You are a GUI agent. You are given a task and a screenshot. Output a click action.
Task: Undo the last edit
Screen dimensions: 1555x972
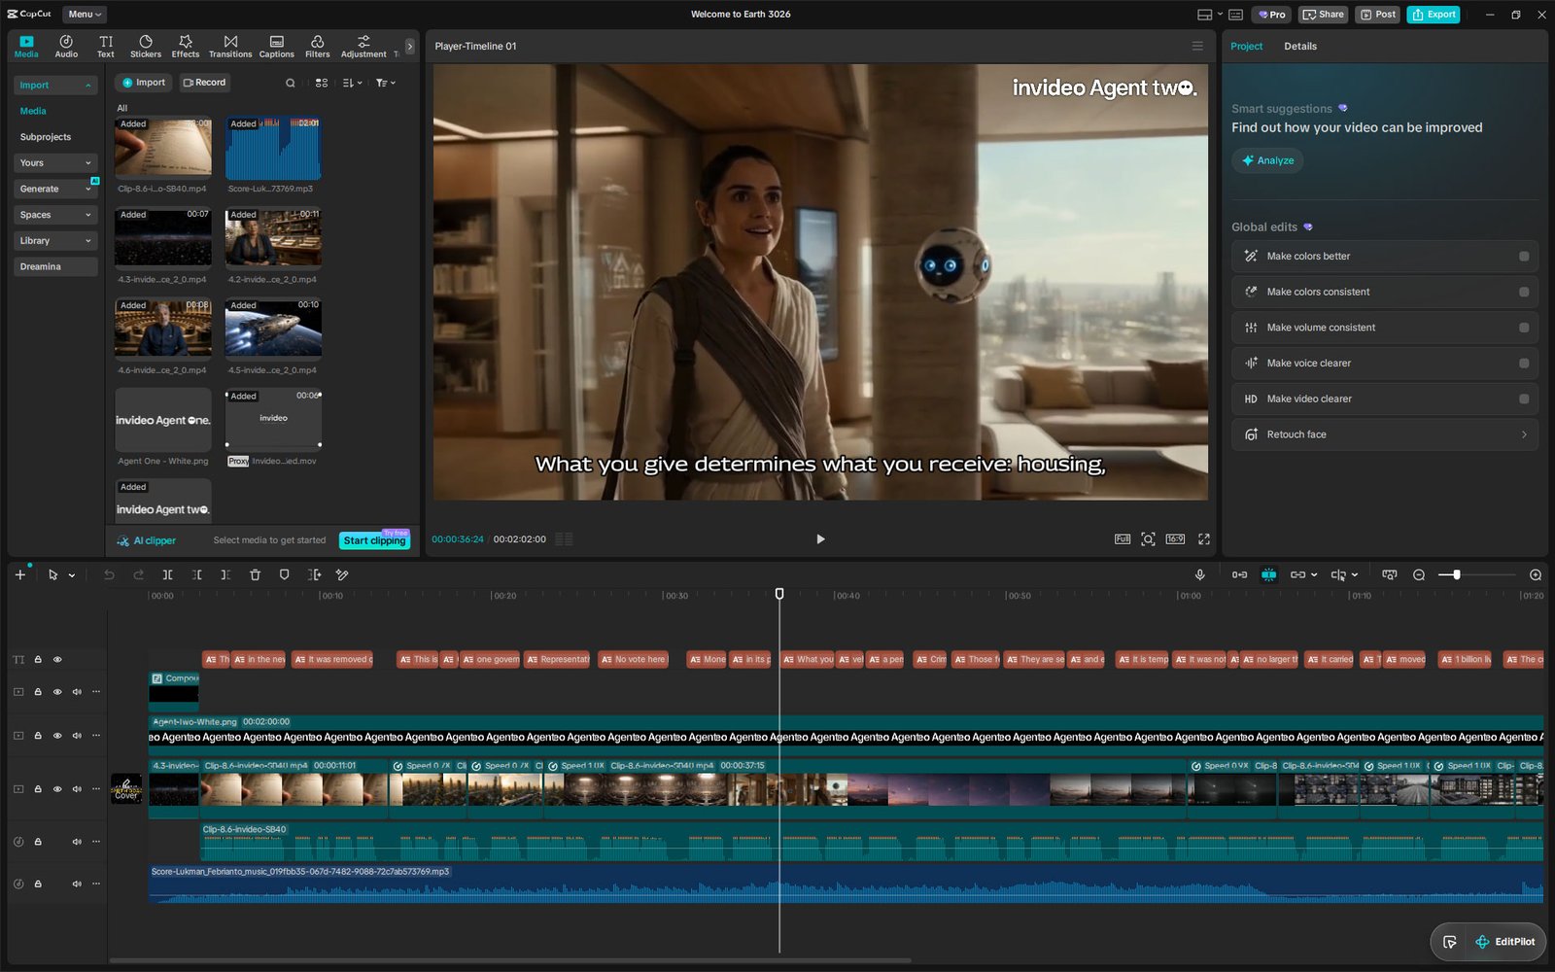click(x=109, y=574)
